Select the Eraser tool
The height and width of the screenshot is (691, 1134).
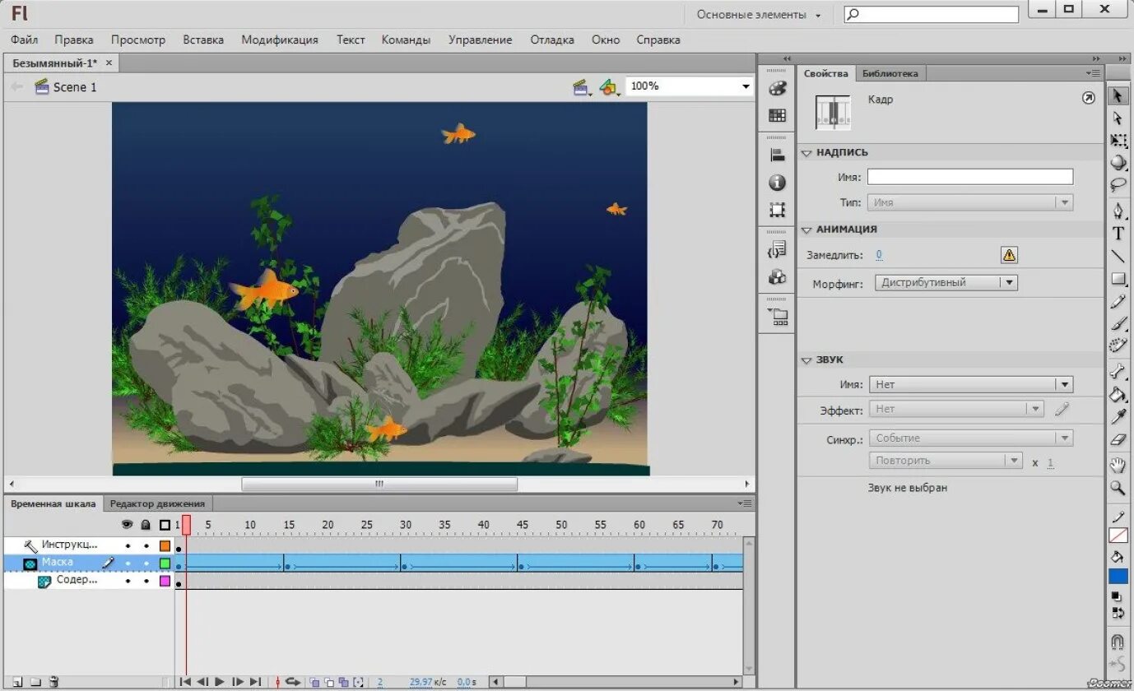[1118, 440]
